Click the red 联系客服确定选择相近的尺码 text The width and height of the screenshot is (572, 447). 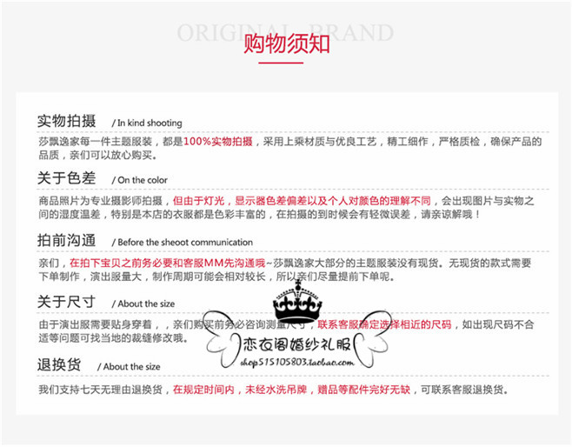pyautogui.click(x=384, y=324)
